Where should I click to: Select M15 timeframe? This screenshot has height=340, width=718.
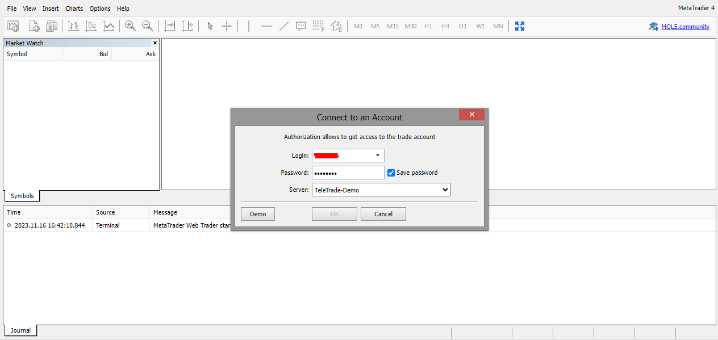[x=393, y=26]
